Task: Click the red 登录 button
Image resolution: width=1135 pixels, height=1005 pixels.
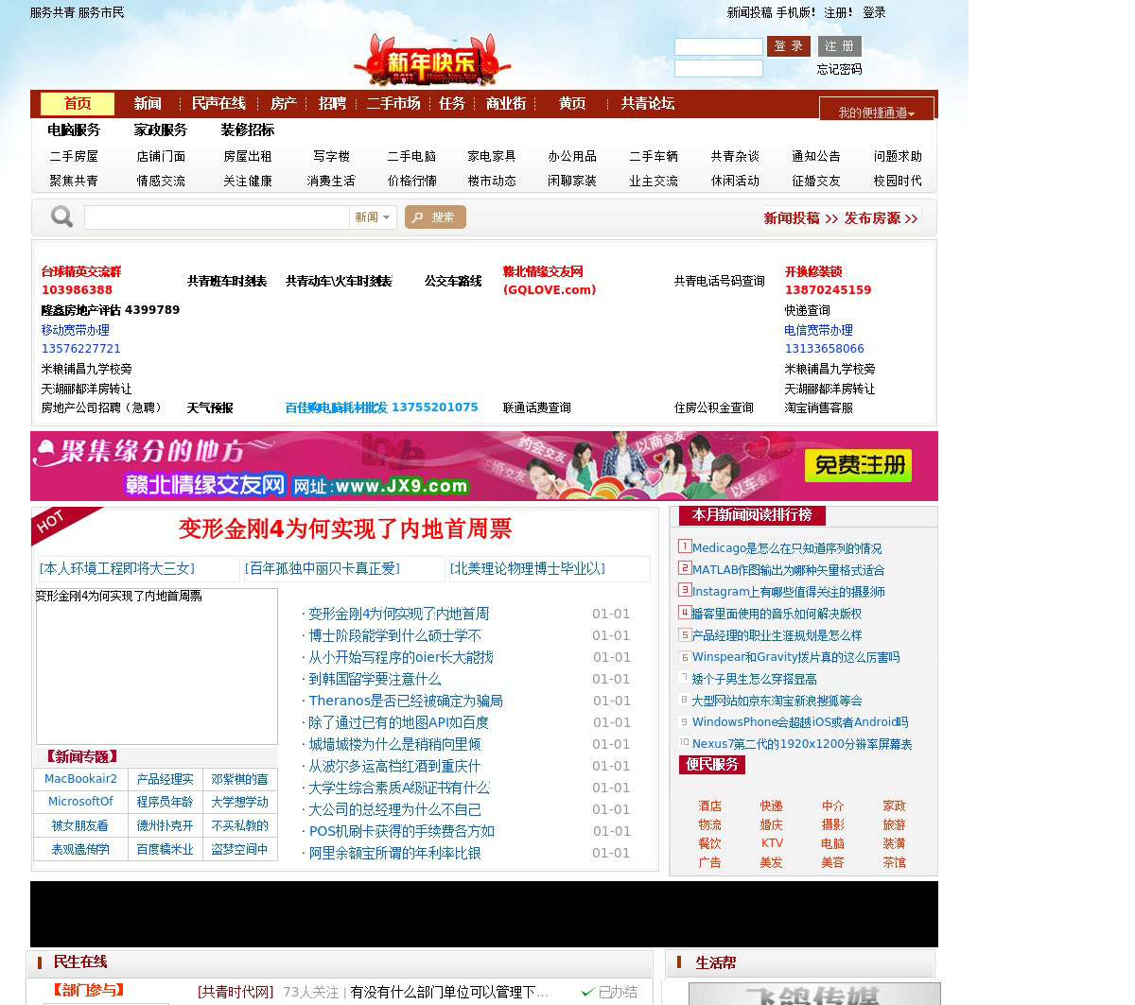Action: [x=789, y=46]
